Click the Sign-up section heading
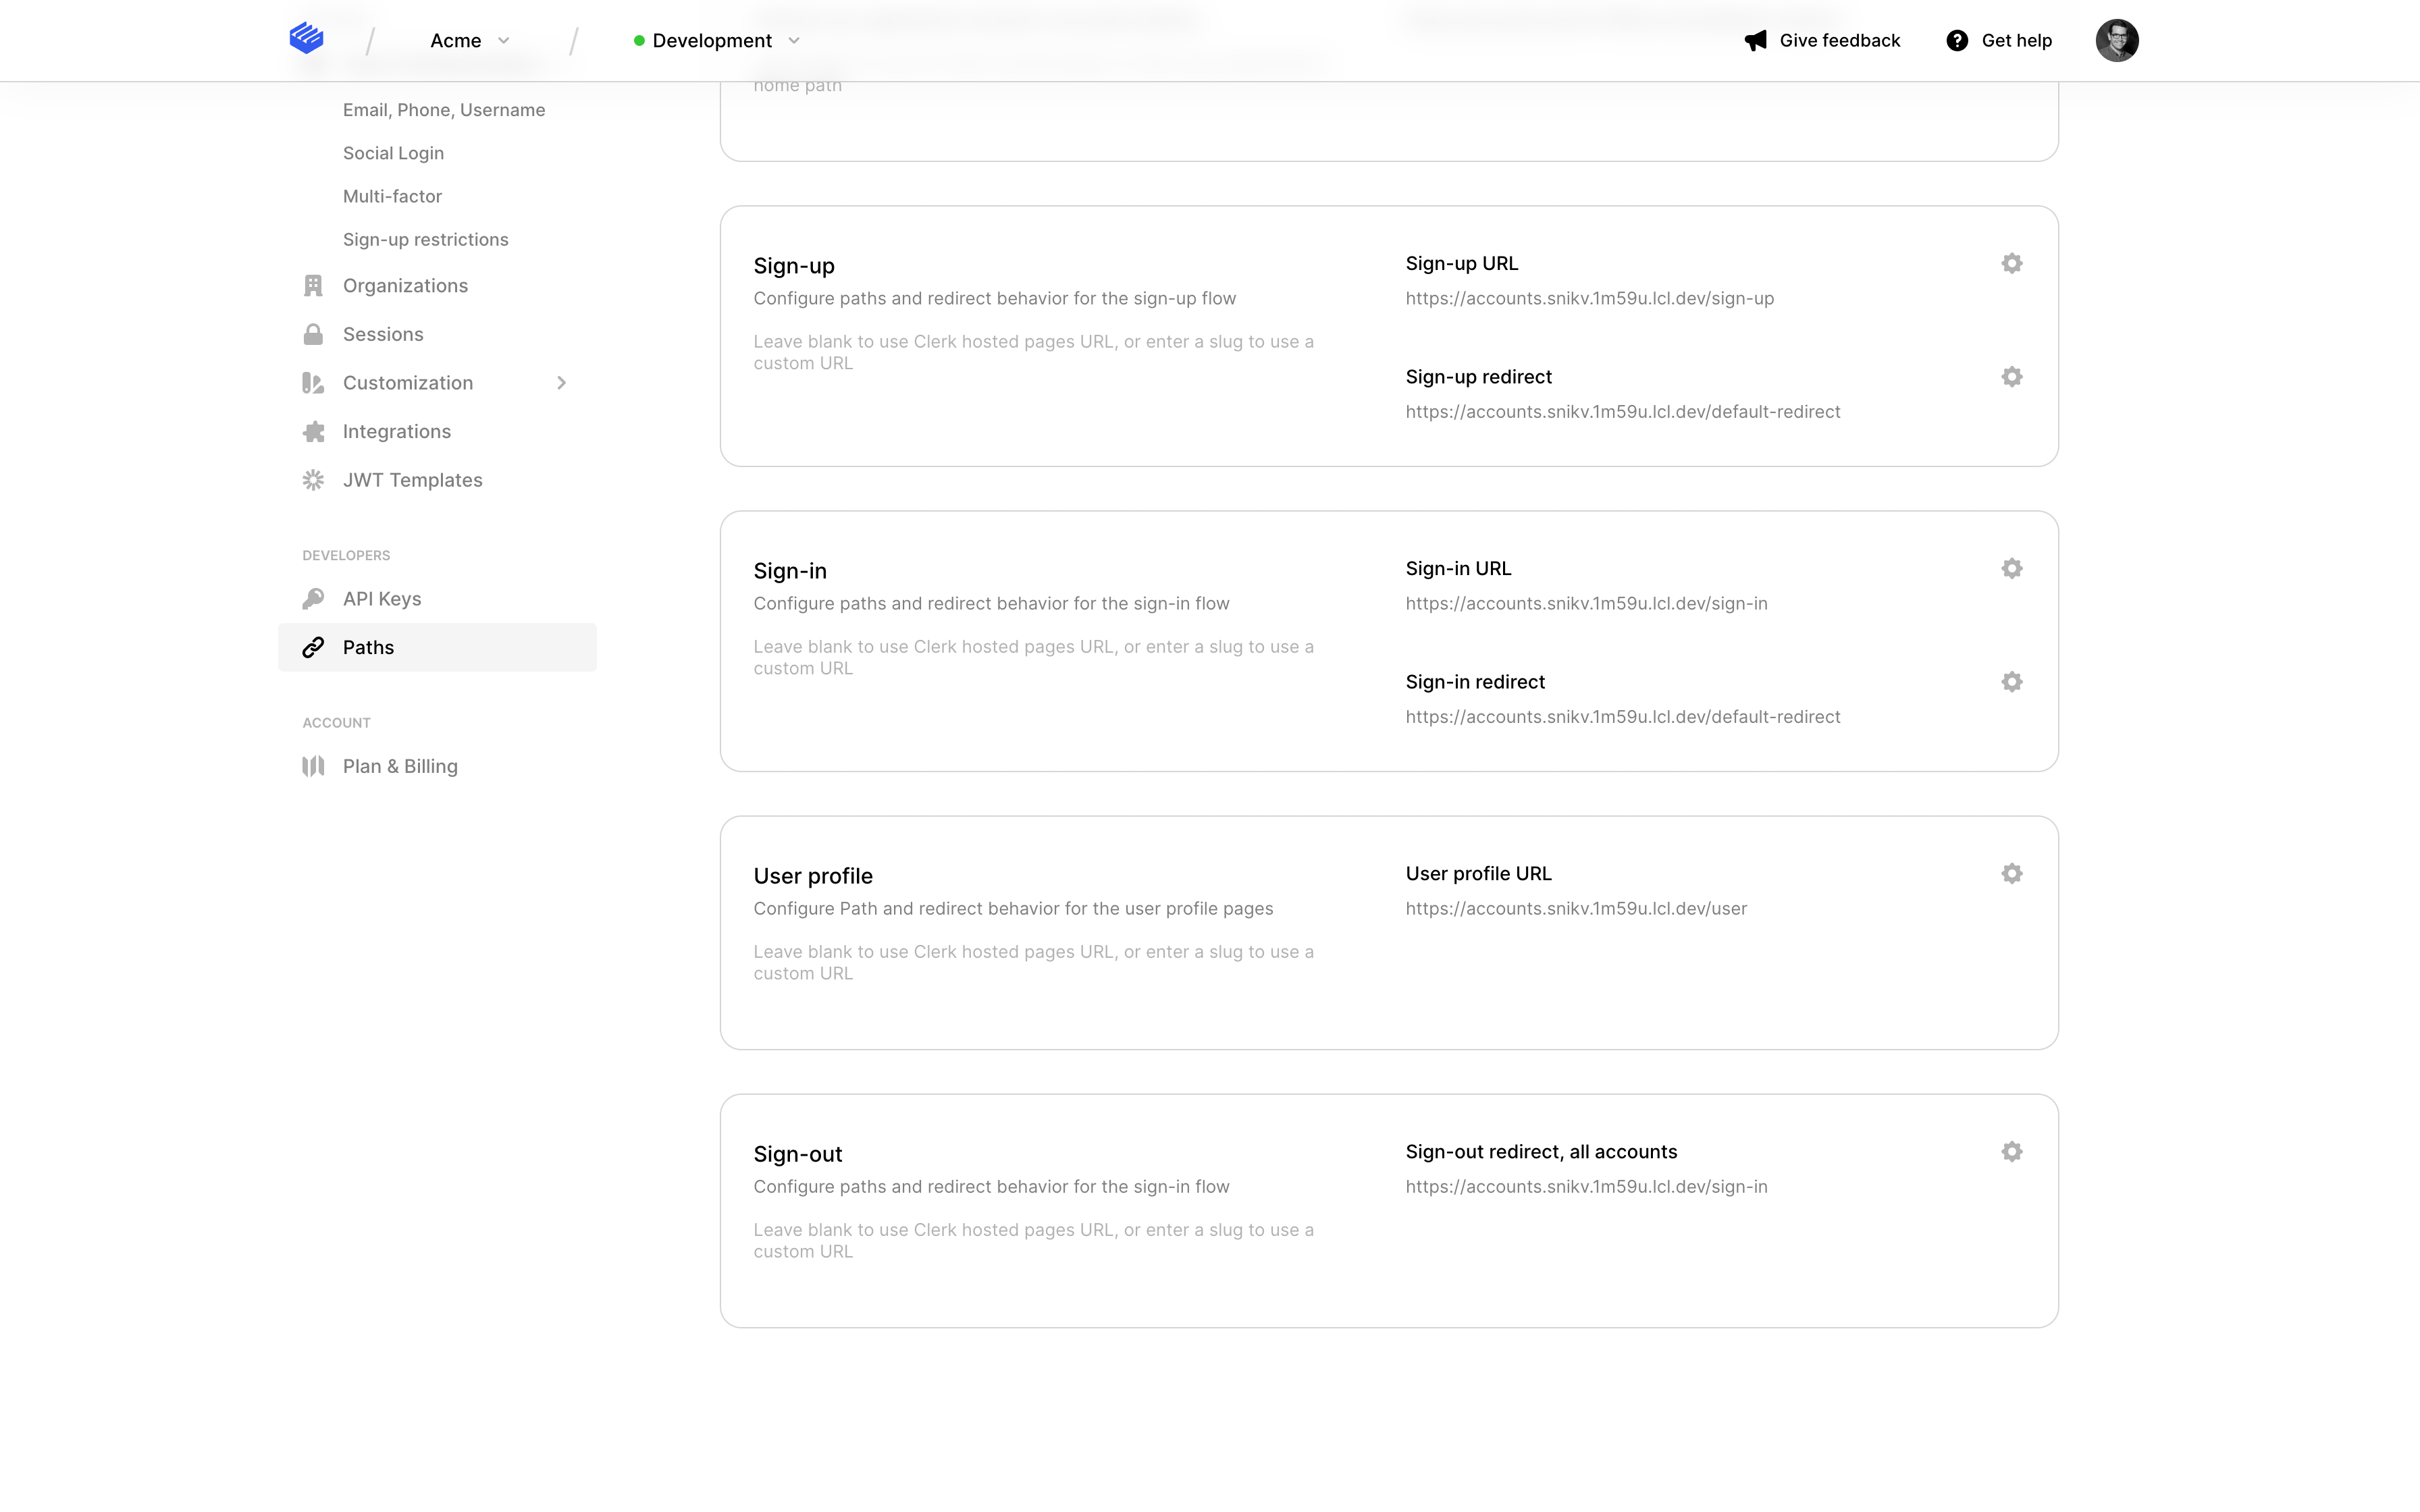2420x1512 pixels. pyautogui.click(x=794, y=266)
